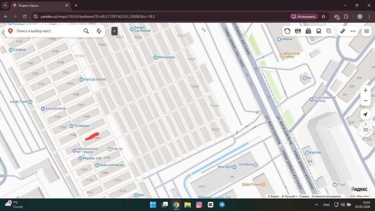This screenshot has width=375, height=211.
Task: Enable street panoramas camera icon
Action: point(308,31)
